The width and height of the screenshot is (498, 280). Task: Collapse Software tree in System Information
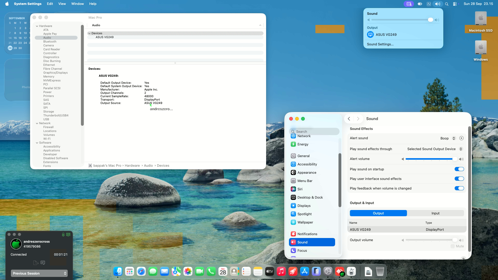click(x=37, y=143)
